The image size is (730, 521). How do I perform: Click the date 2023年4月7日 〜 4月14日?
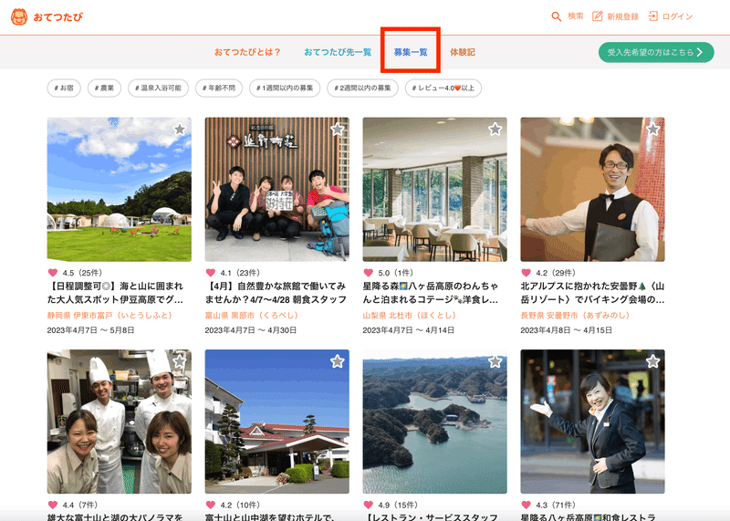click(x=408, y=330)
